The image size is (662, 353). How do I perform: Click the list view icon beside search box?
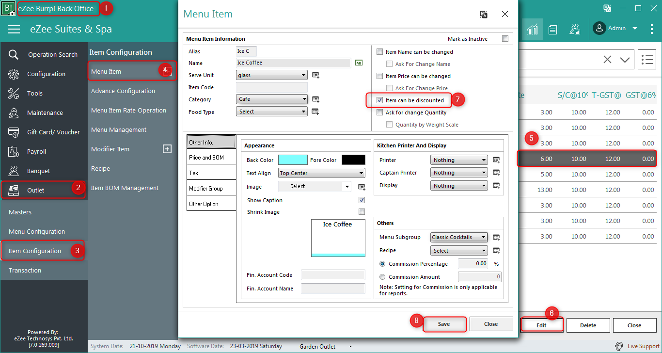647,60
